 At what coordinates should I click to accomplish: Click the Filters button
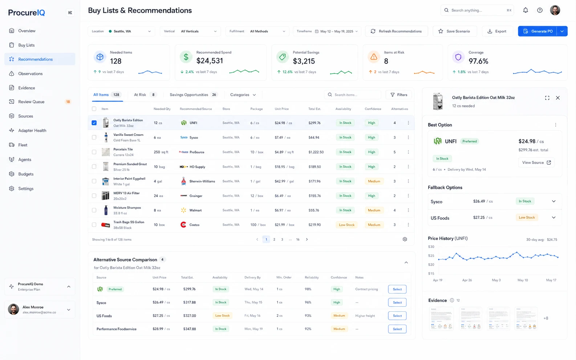(399, 95)
